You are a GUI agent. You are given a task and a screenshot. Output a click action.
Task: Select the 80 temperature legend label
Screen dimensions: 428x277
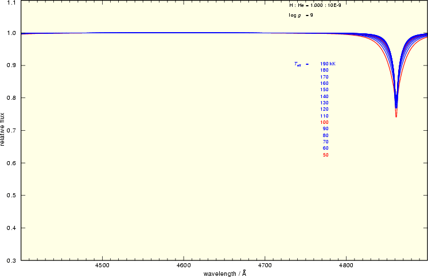click(x=326, y=135)
